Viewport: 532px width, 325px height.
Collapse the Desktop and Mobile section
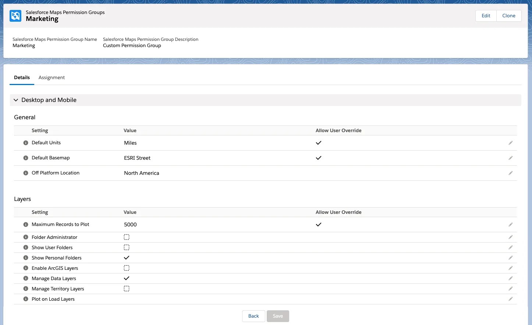[x=16, y=100]
